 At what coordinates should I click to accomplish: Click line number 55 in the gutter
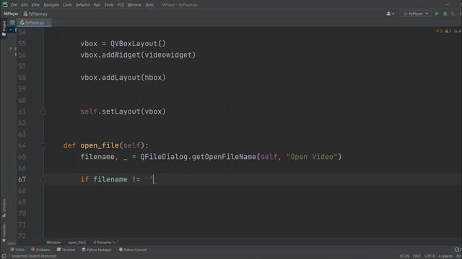pos(22,44)
